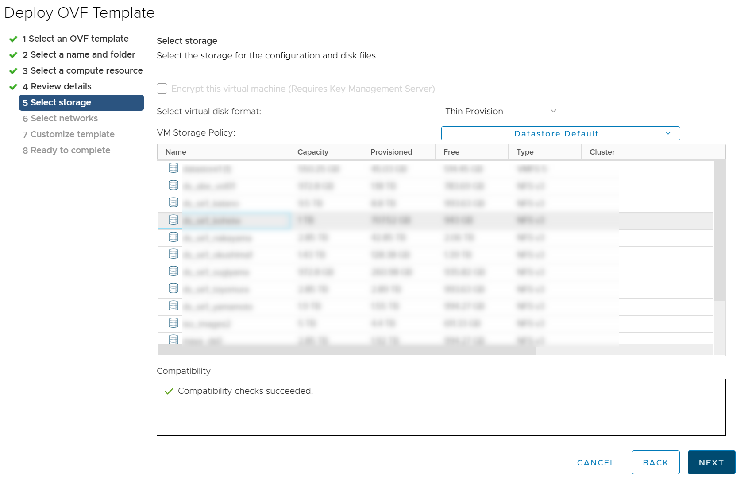The width and height of the screenshot is (744, 481).
Task: Click the datastore icon on the highlighted row
Action: [x=173, y=220]
